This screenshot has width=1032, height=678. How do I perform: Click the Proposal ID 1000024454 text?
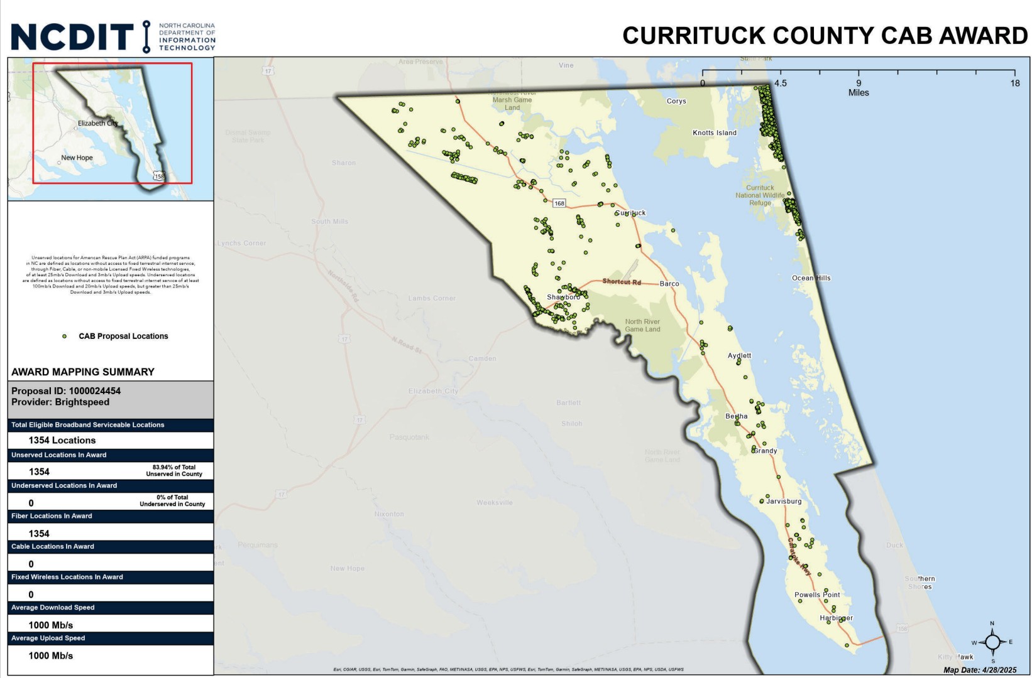click(x=66, y=391)
